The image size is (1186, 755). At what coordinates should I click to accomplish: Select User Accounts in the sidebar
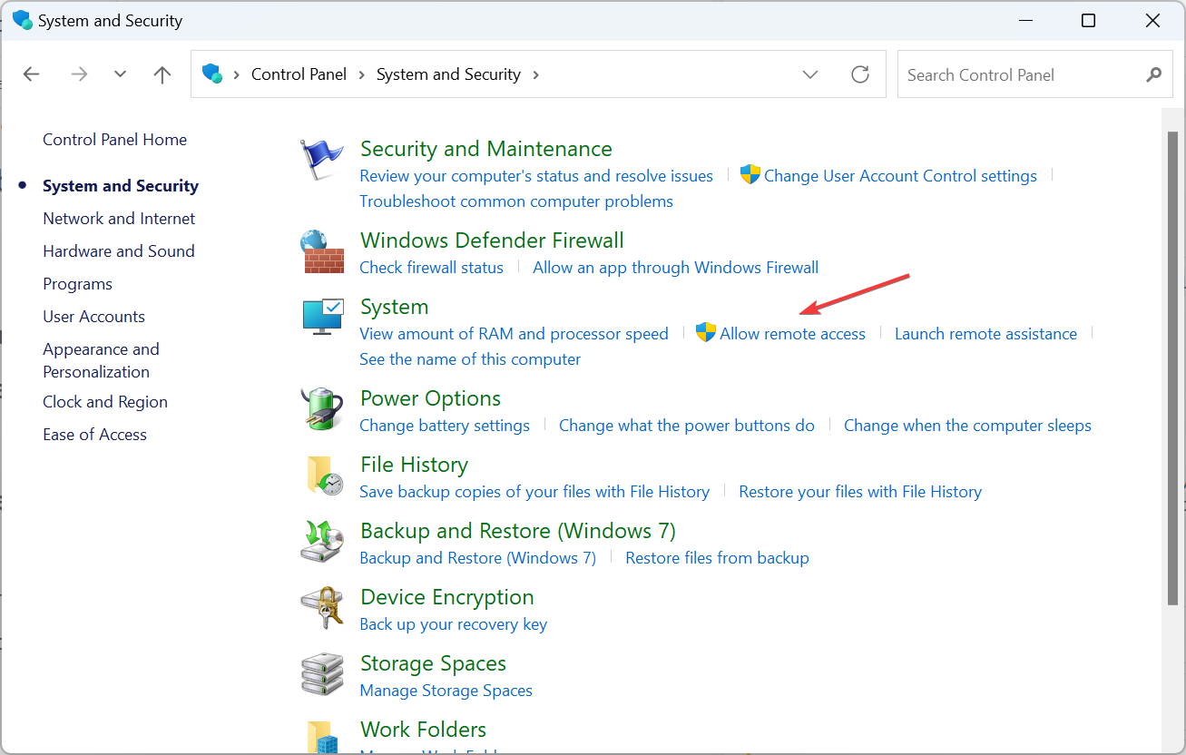tap(93, 317)
